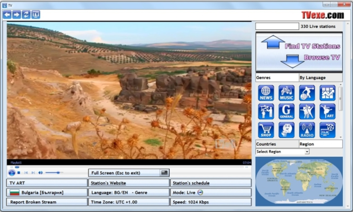
Task: Select the ART genre ballerina icon
Action: pos(328,112)
